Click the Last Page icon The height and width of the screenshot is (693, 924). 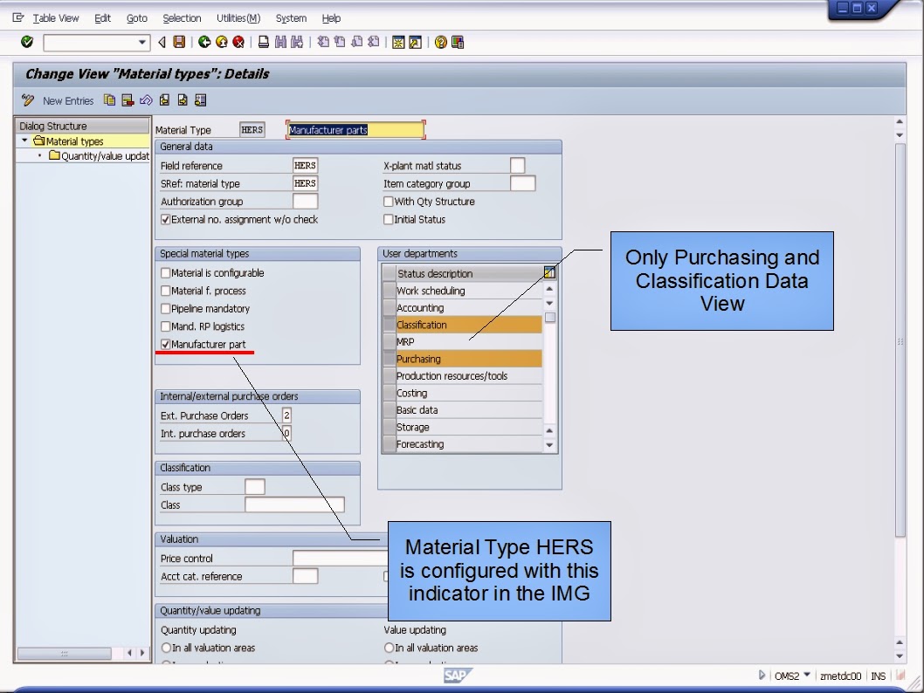(374, 42)
